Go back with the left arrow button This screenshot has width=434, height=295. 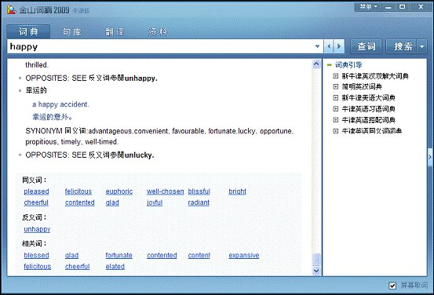coord(329,46)
